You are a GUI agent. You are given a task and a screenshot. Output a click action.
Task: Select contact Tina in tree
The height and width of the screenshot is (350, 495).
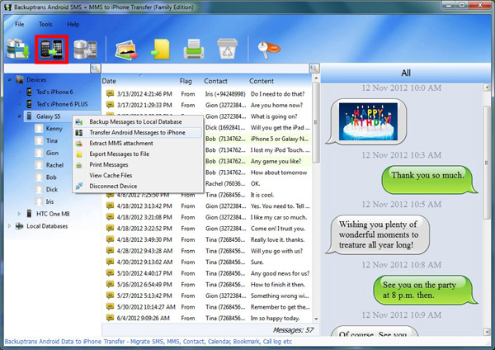click(x=52, y=140)
